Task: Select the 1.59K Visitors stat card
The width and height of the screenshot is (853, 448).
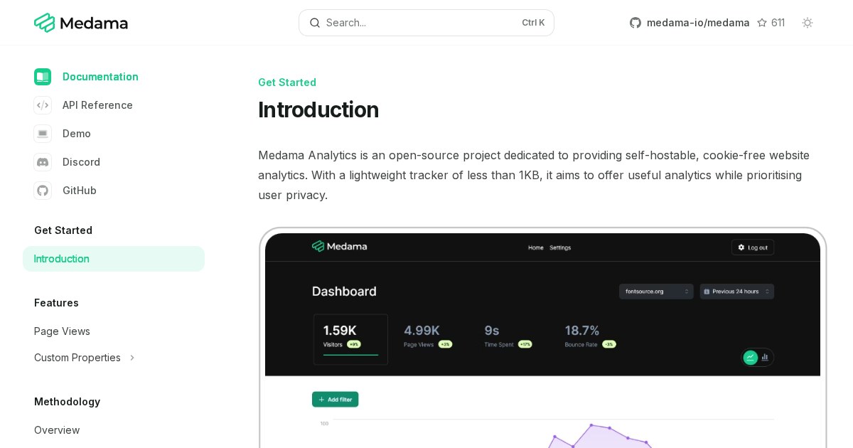Action: (x=350, y=339)
